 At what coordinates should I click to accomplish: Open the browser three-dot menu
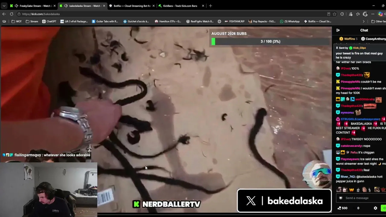(373, 14)
